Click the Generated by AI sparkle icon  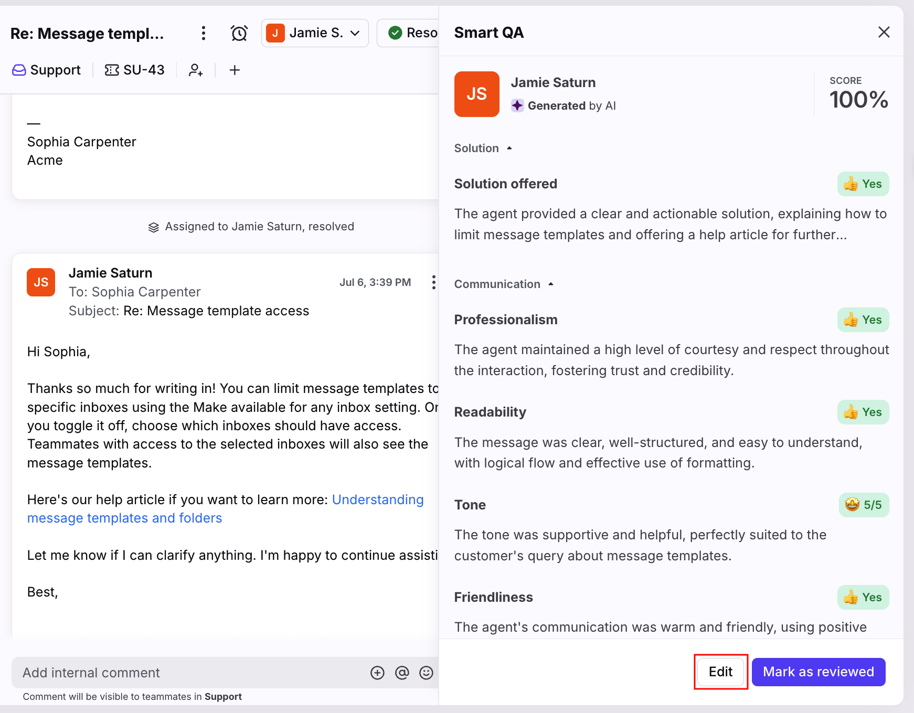tap(517, 105)
